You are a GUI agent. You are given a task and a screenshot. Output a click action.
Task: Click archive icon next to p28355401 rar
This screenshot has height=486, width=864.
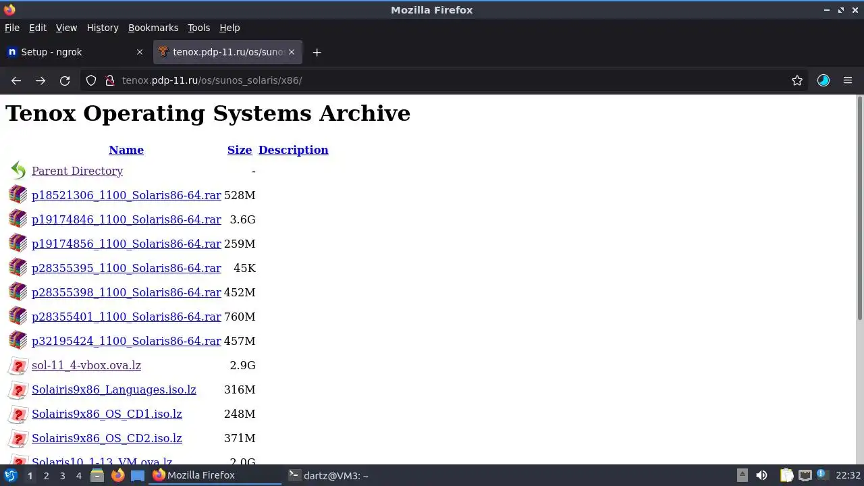(18, 317)
